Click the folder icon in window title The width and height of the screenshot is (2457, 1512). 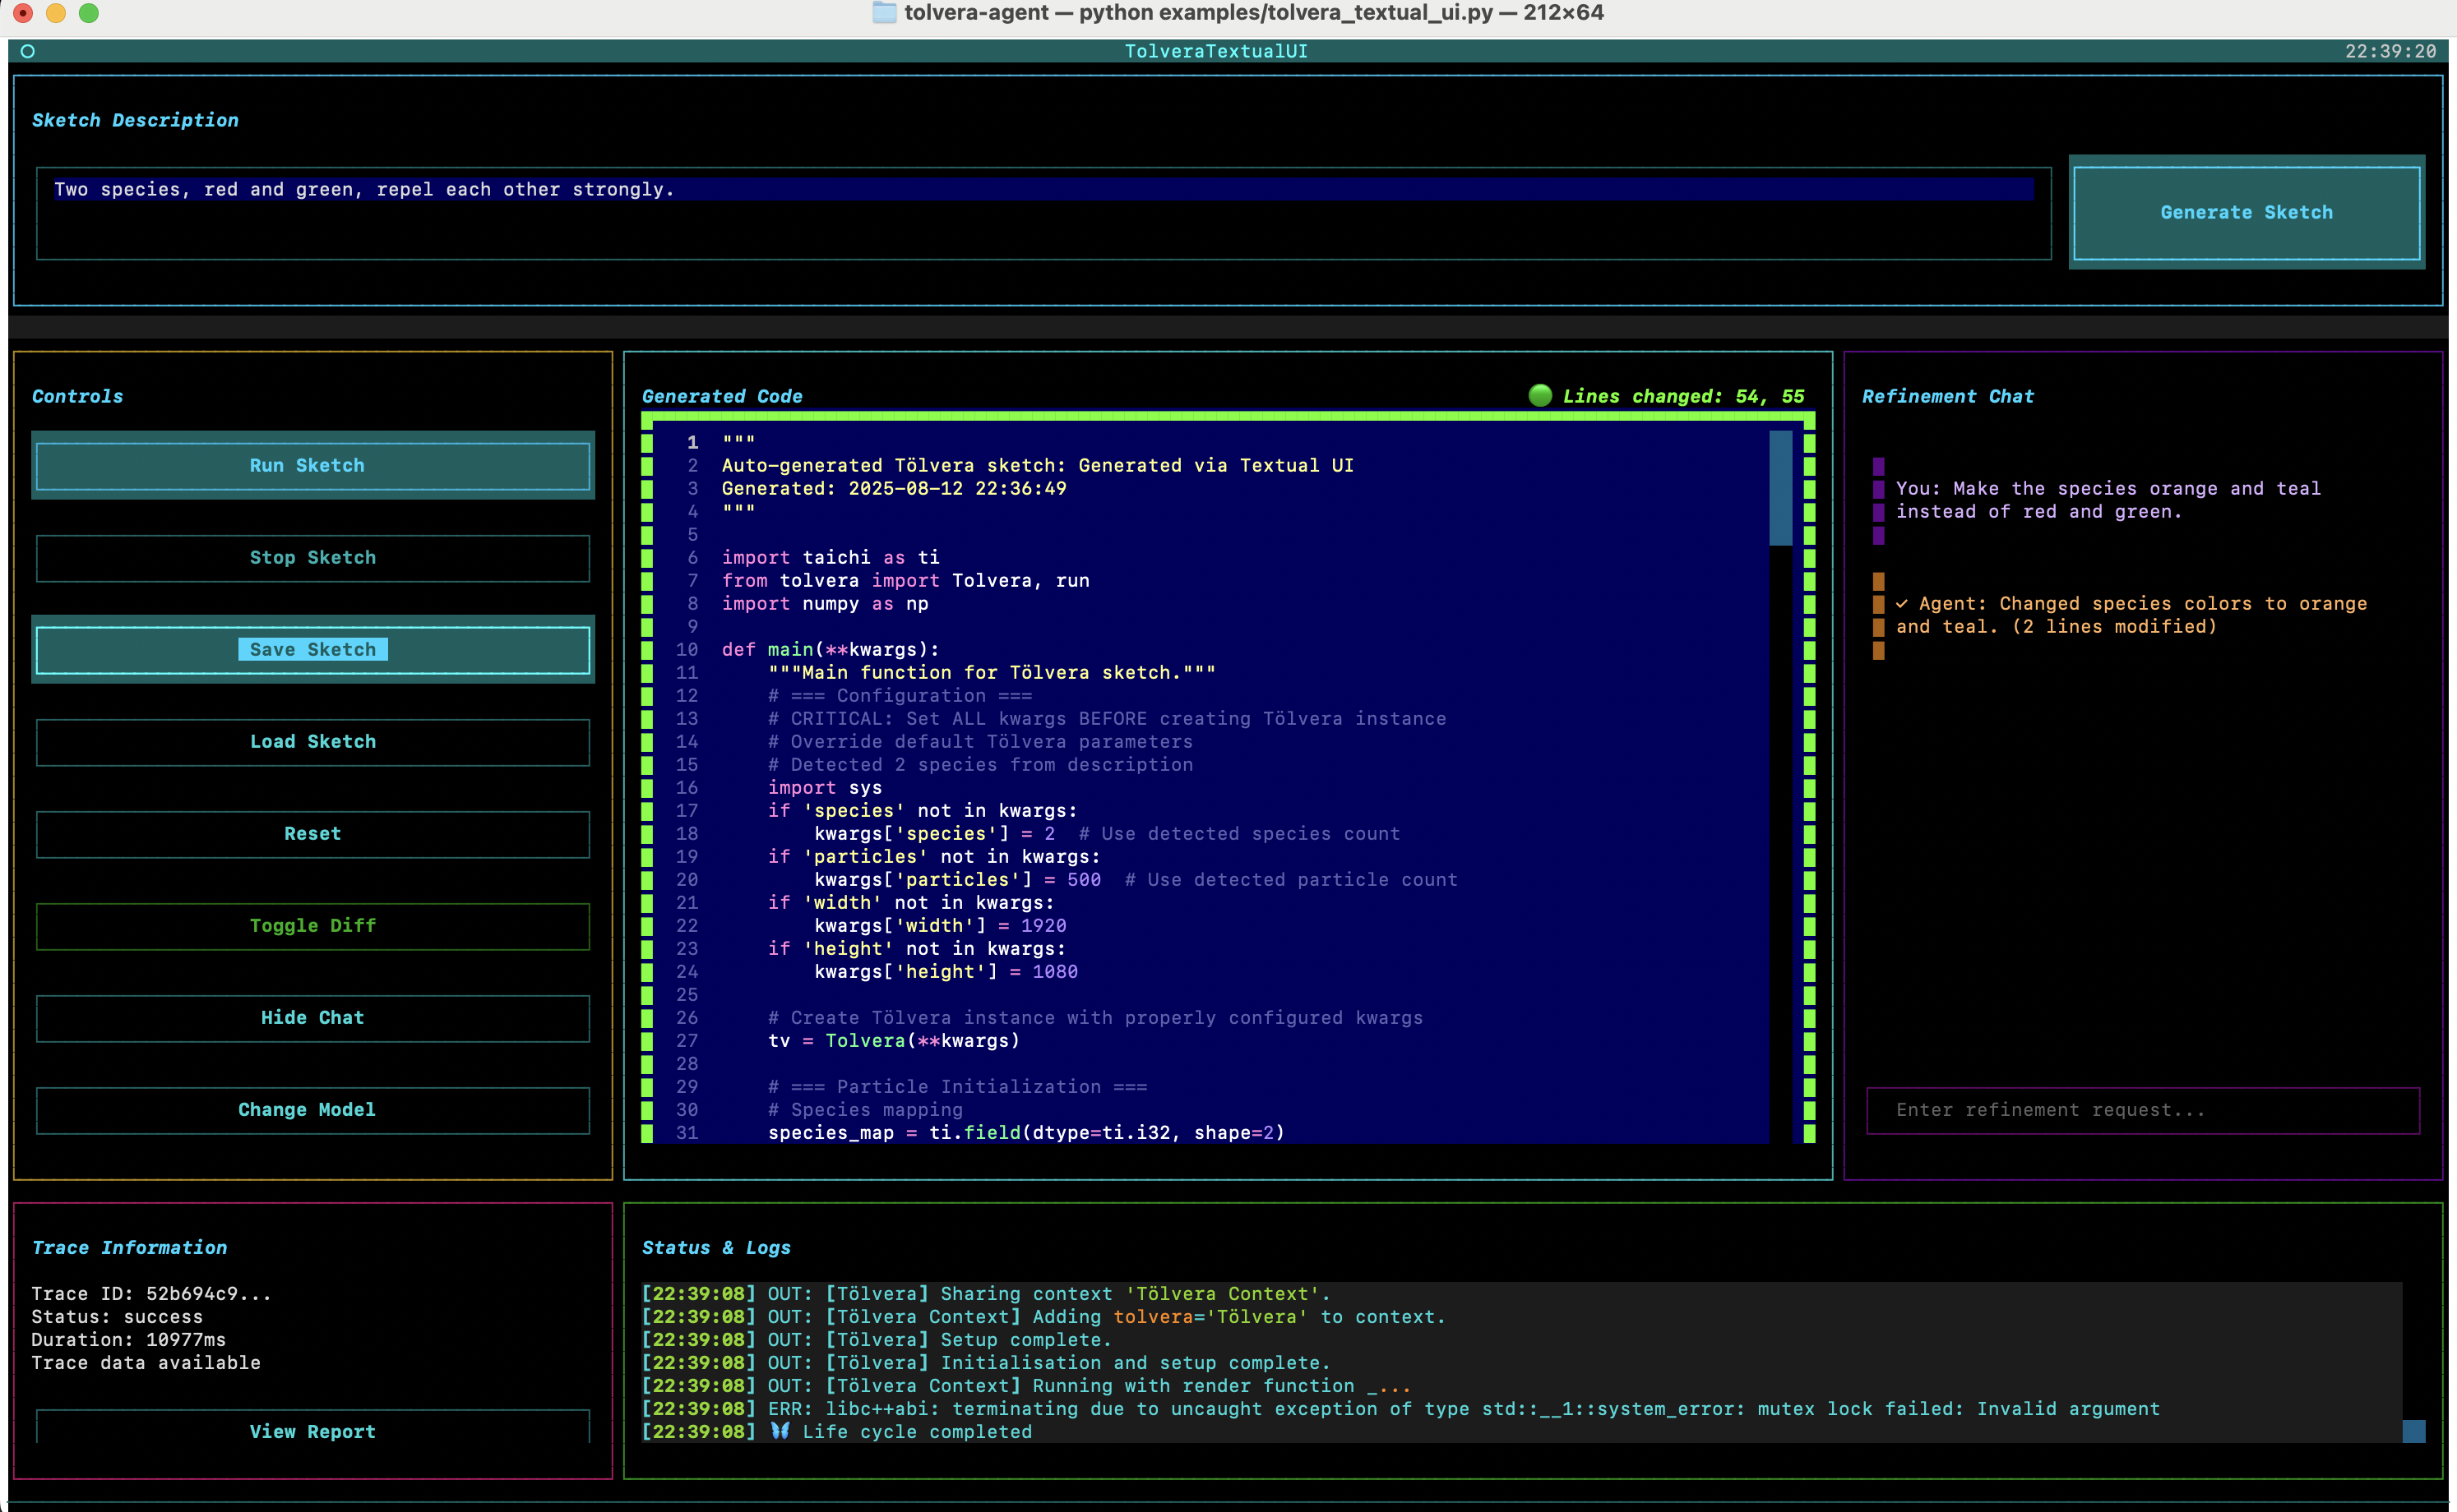[x=884, y=13]
